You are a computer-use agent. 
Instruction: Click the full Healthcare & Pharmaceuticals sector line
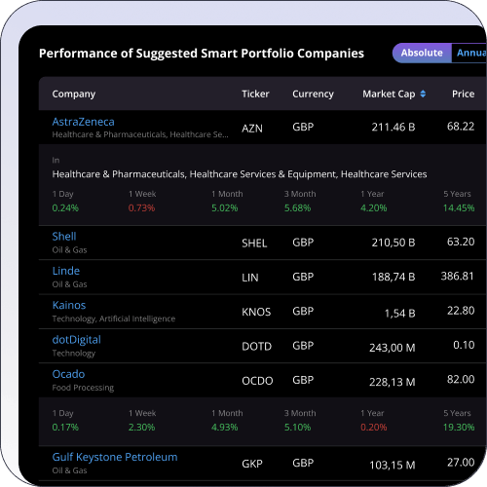pos(240,174)
